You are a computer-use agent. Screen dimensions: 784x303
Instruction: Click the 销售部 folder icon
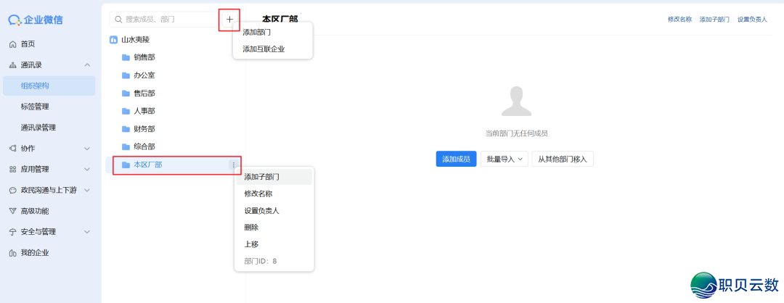click(126, 57)
